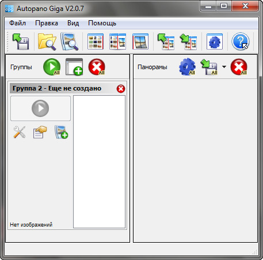Expand the dropdown arrow beside save-all icon

point(224,67)
